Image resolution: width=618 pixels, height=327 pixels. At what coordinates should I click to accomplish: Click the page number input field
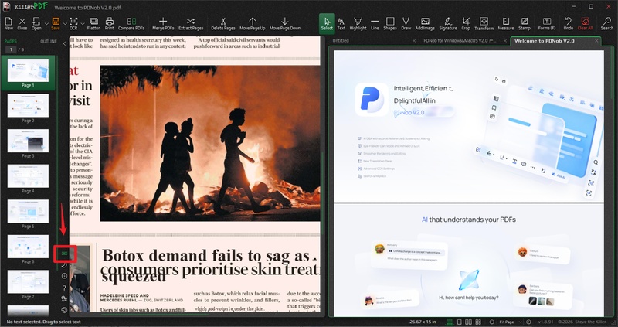11,49
